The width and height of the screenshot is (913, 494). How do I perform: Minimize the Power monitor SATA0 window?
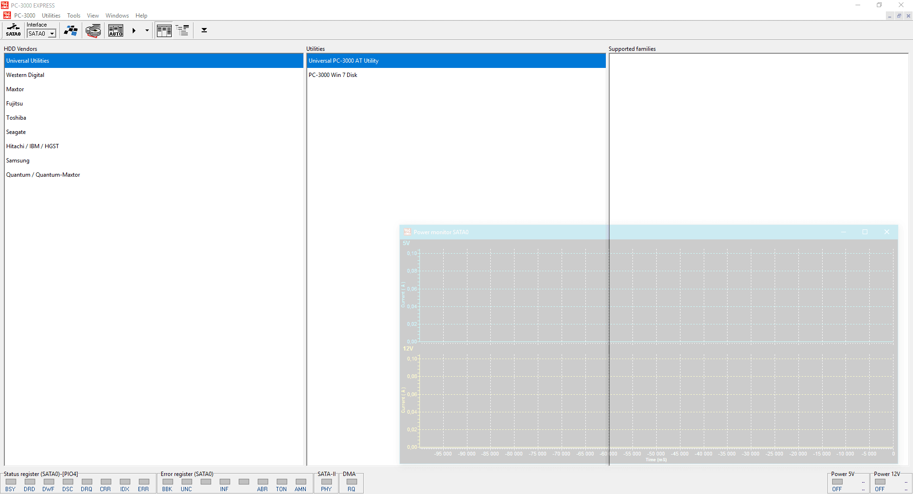844,232
